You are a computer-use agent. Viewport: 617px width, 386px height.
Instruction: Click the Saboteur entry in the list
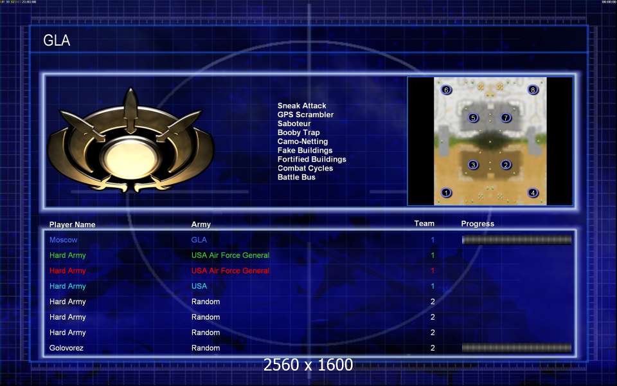pyautogui.click(x=294, y=124)
